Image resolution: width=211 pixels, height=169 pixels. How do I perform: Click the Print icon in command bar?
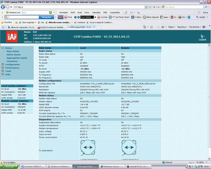coord(163,27)
